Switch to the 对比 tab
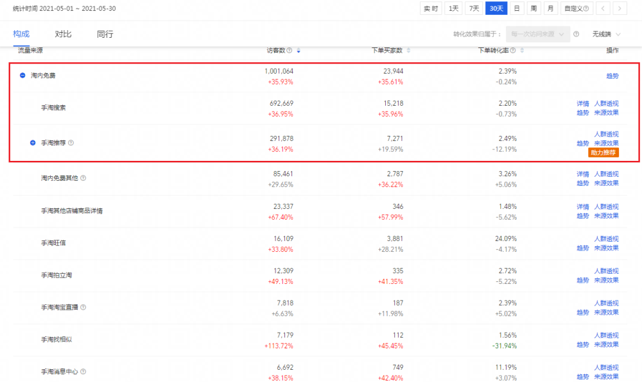The width and height of the screenshot is (642, 382). point(63,35)
